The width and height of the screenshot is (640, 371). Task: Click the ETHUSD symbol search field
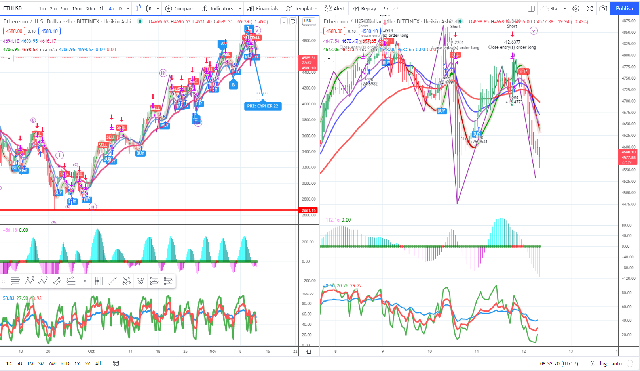tap(18, 8)
